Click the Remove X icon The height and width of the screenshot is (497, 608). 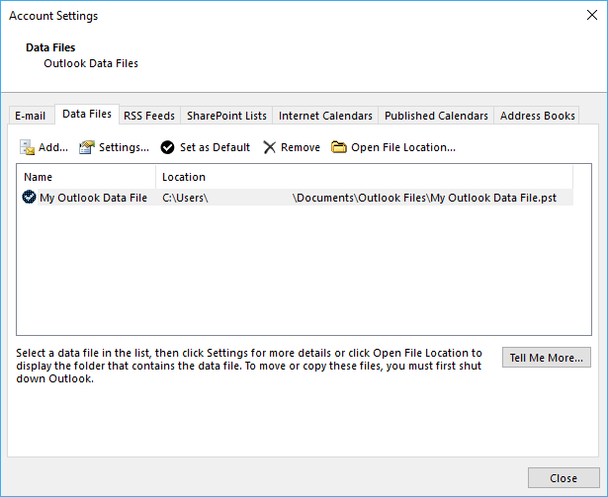coord(269,147)
